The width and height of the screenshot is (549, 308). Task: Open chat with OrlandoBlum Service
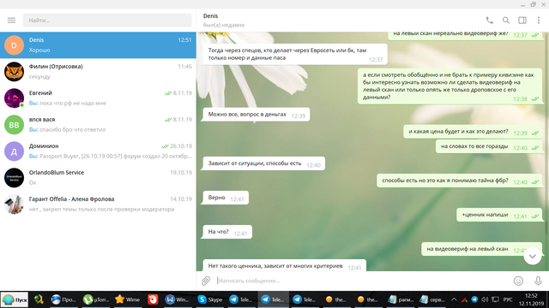coord(98,178)
